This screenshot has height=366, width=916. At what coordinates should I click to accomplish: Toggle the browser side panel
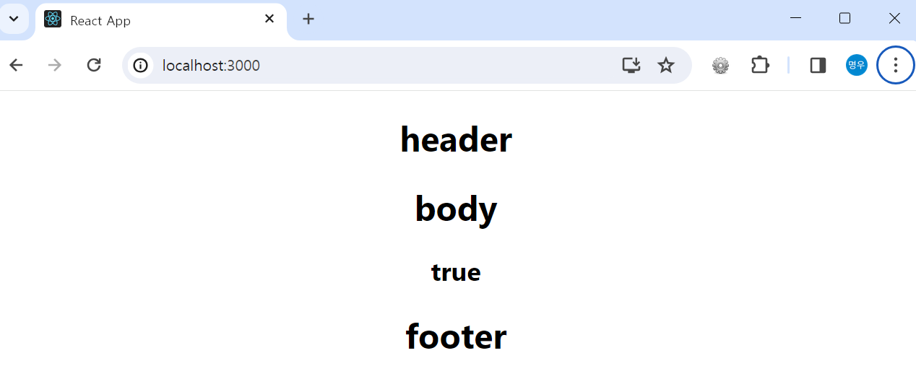[818, 66]
